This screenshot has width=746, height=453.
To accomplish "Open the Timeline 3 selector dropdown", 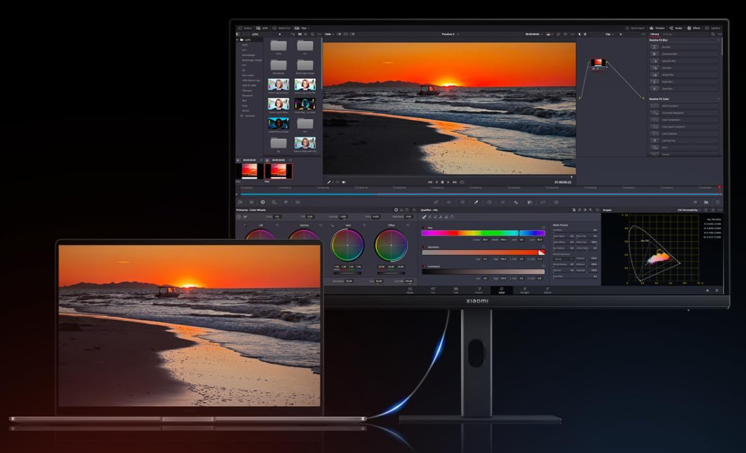I will [450, 34].
